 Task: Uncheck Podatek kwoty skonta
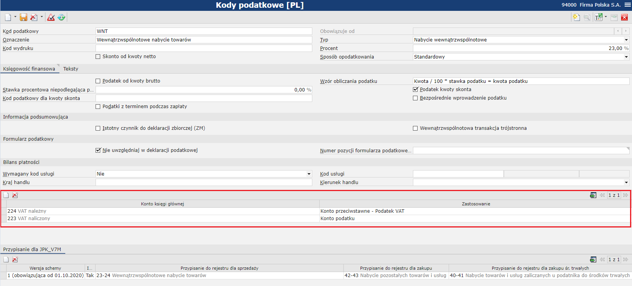pyautogui.click(x=415, y=90)
